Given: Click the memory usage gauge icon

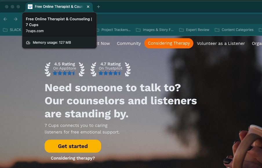Looking at the screenshot, I should coord(28,43).
